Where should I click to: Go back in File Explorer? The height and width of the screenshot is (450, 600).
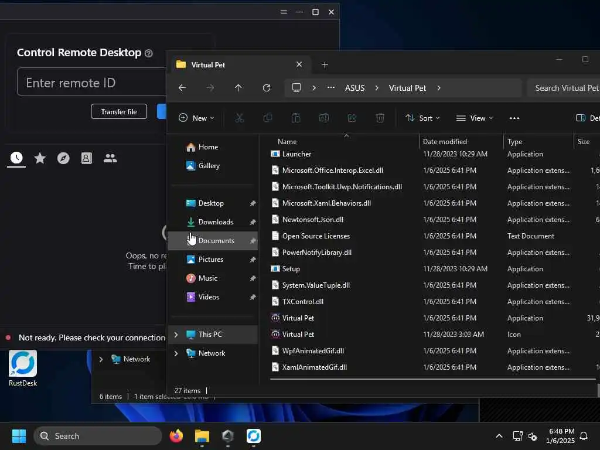[x=182, y=88]
